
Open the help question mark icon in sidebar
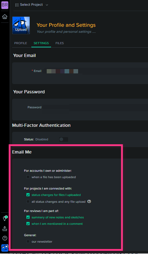[5, 238]
